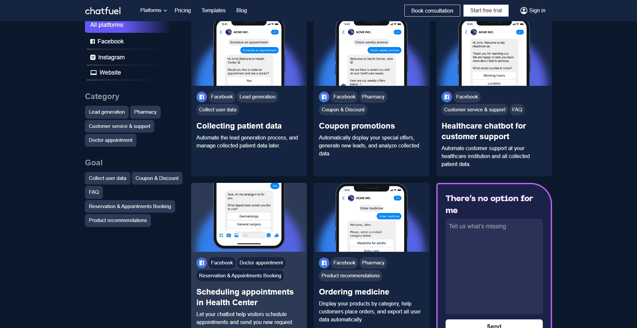The image size is (637, 328).
Task: Click the Healthcare chatbot phone preview image
Action: click(494, 53)
